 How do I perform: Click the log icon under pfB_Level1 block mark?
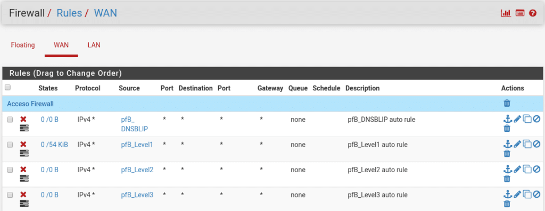(24, 153)
